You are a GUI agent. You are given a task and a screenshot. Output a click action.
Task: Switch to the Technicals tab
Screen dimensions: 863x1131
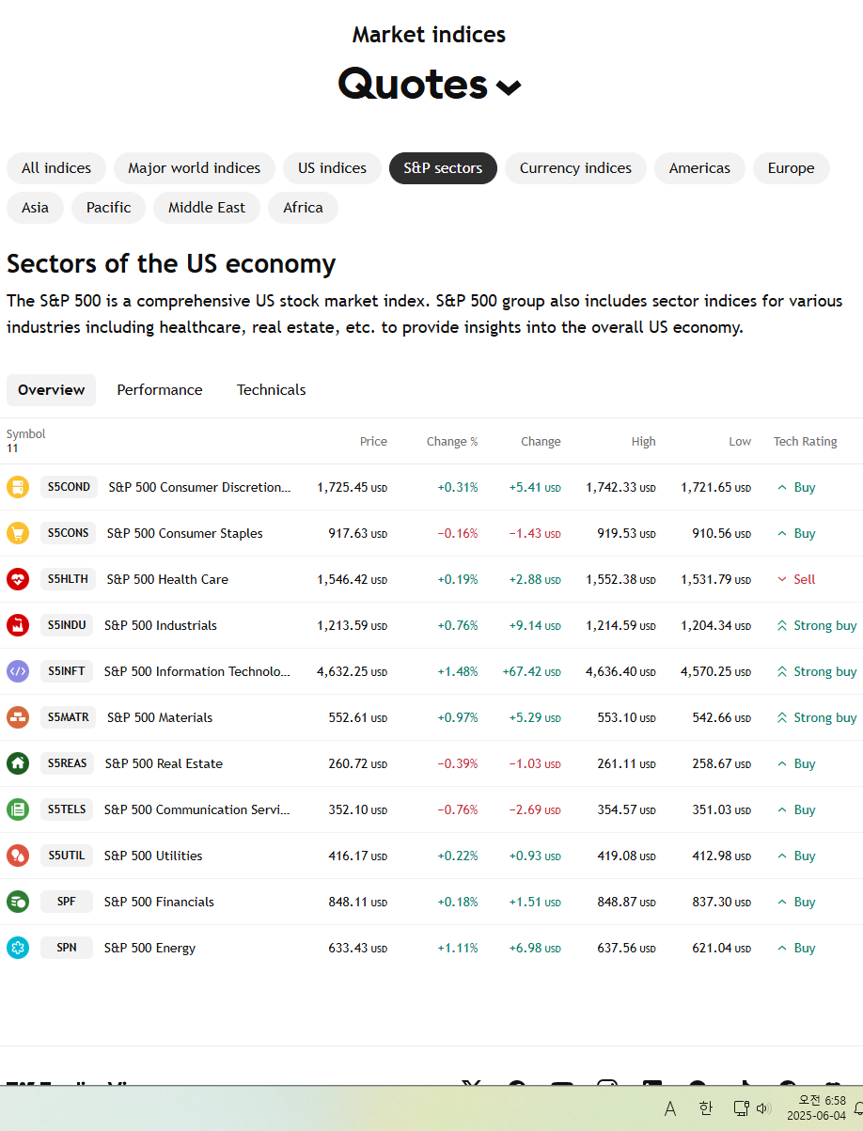click(x=272, y=390)
